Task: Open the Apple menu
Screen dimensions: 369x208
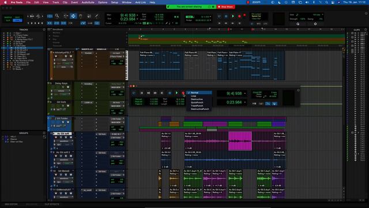Action: pos(5,2)
